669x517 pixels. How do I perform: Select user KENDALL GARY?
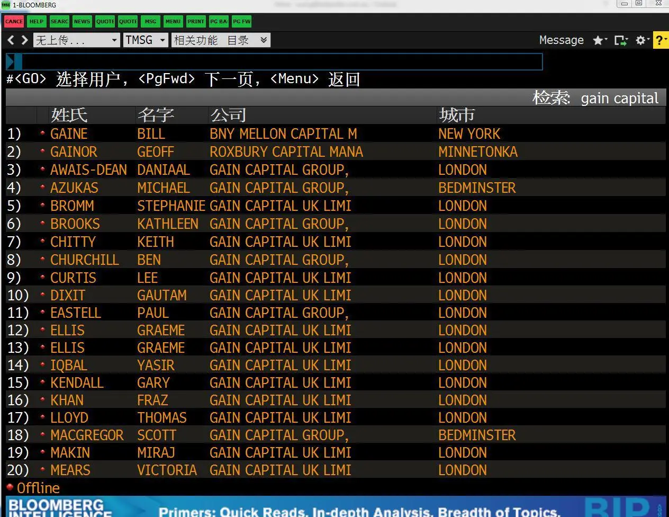tap(336, 382)
